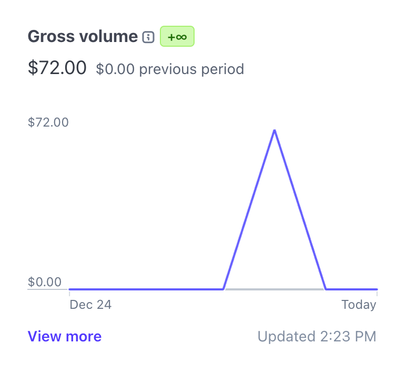Open the View more link

pos(65,337)
